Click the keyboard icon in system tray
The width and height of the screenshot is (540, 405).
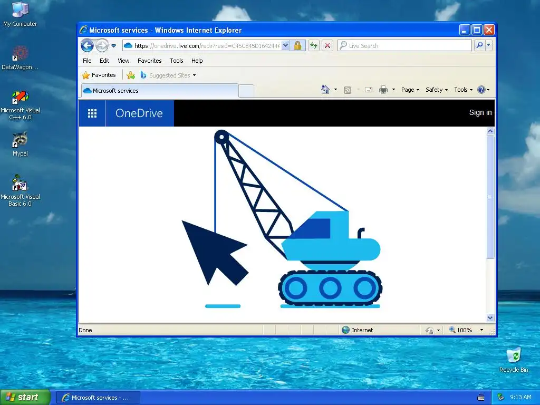click(x=481, y=398)
